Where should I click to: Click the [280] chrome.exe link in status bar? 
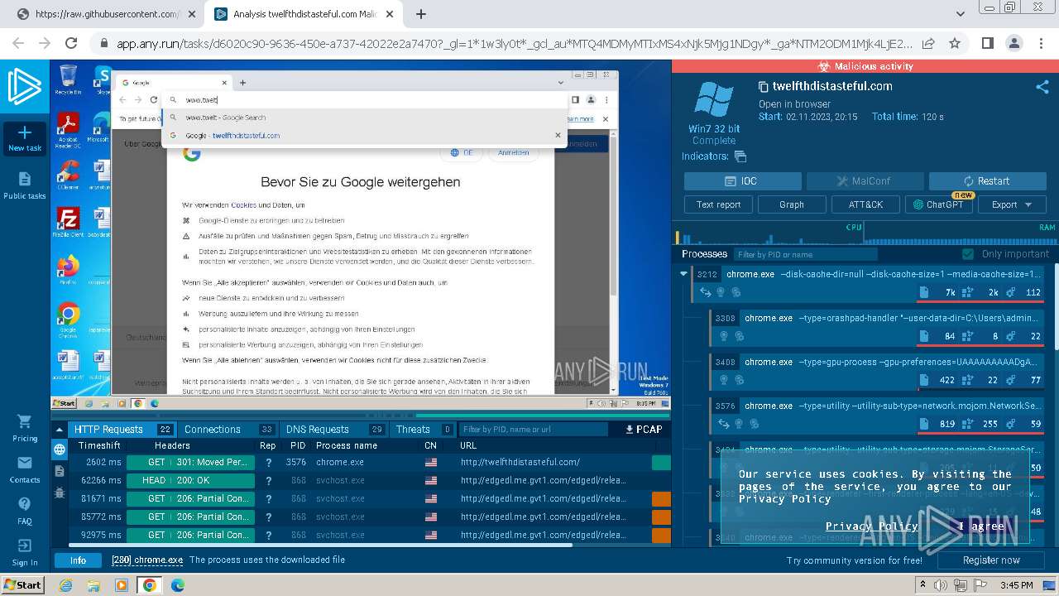pos(147,560)
